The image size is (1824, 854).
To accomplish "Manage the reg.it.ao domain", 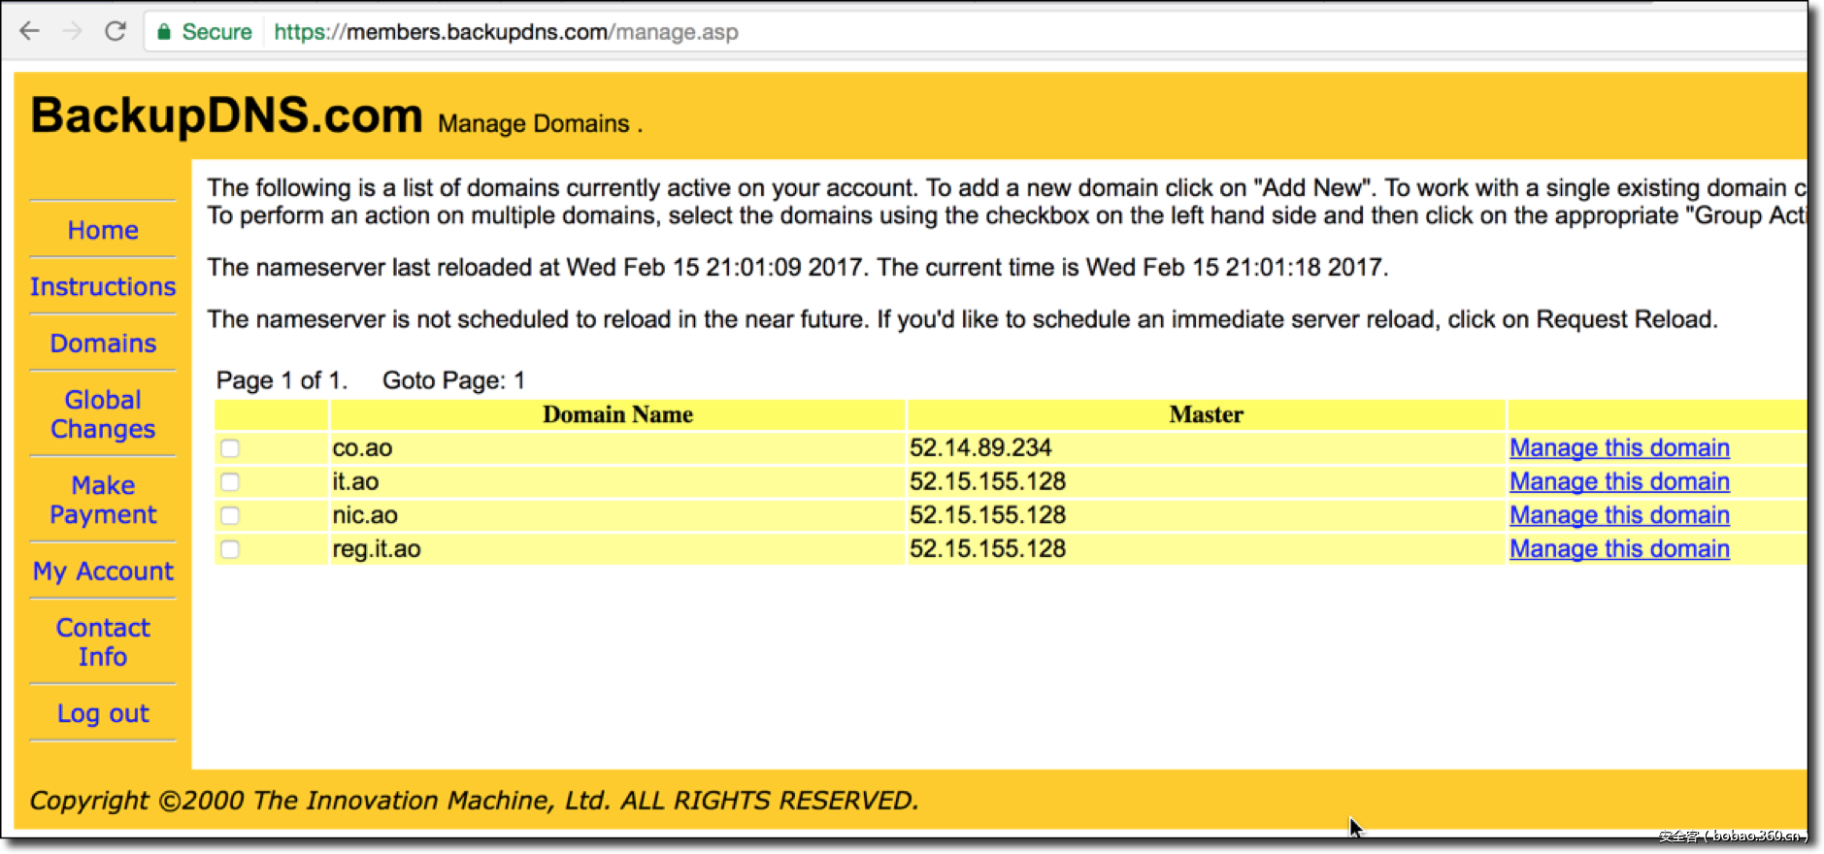I will (x=1618, y=549).
